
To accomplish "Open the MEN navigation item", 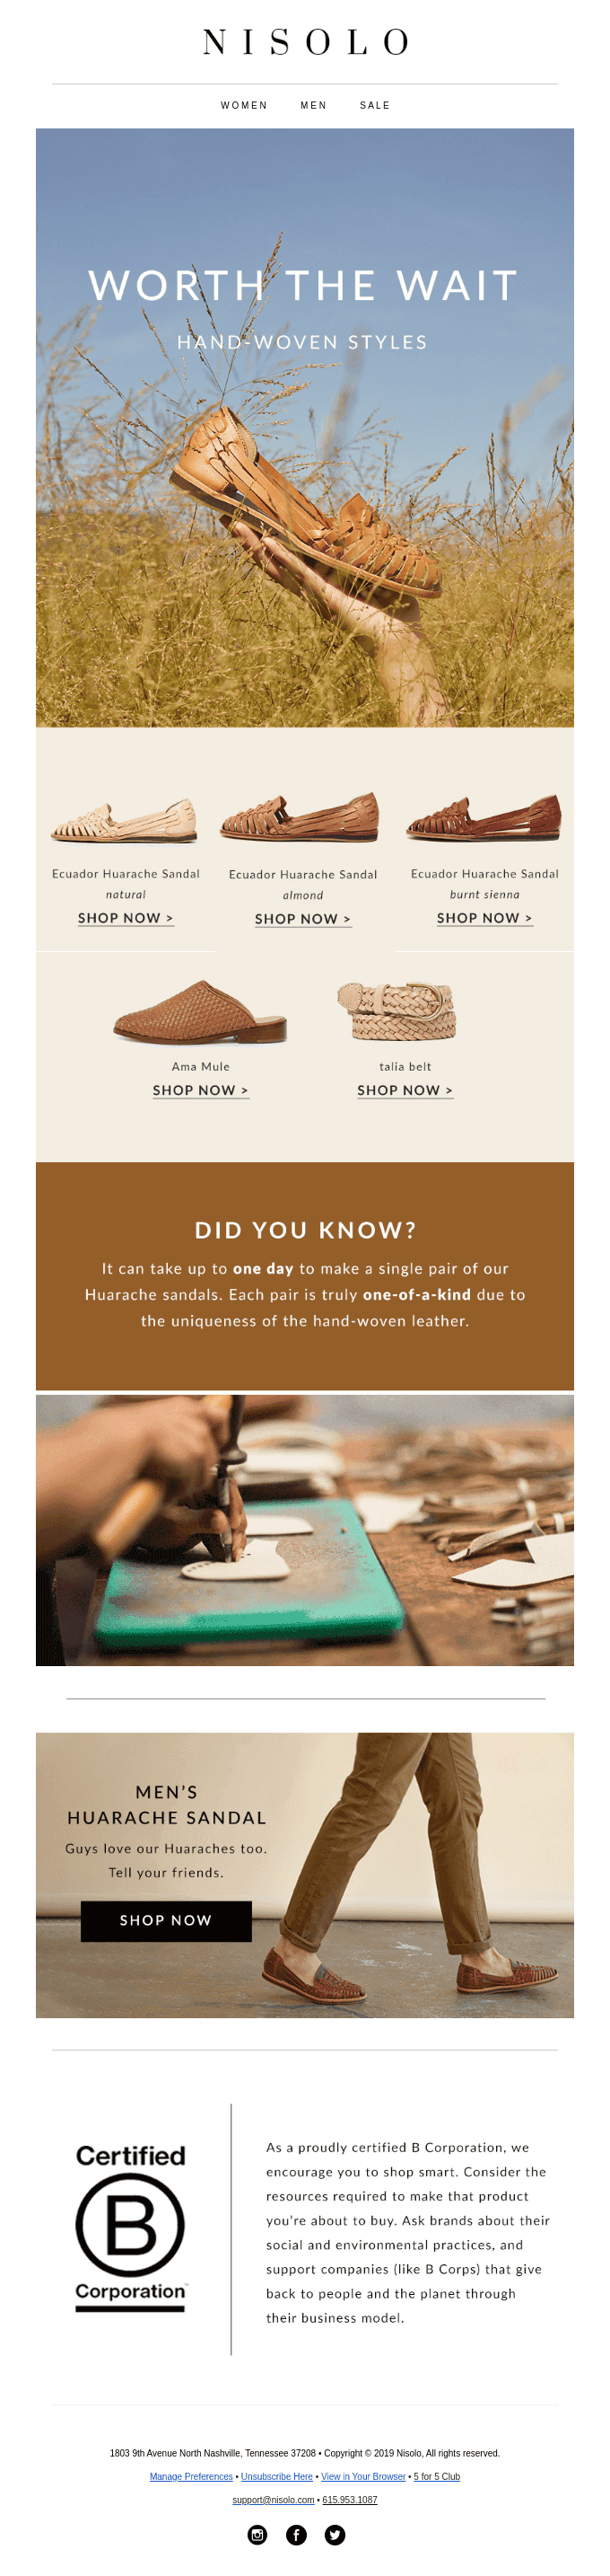I will (x=313, y=105).
